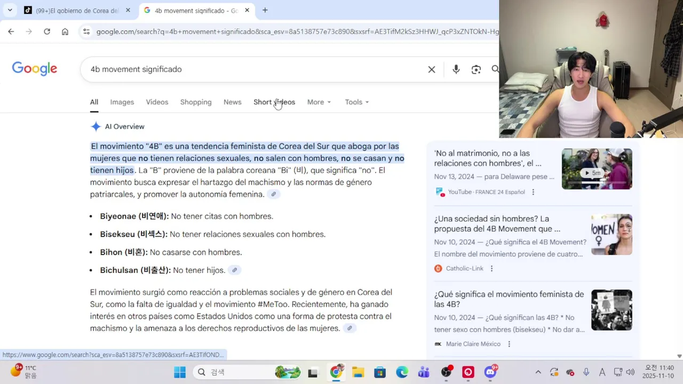
Task: Open the tab search dropdown arrow
Action: click(x=10, y=10)
